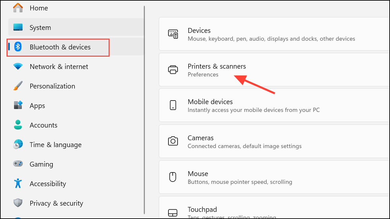The height and width of the screenshot is (219, 390).
Task: Click the System monitor icon
Action: 18,27
